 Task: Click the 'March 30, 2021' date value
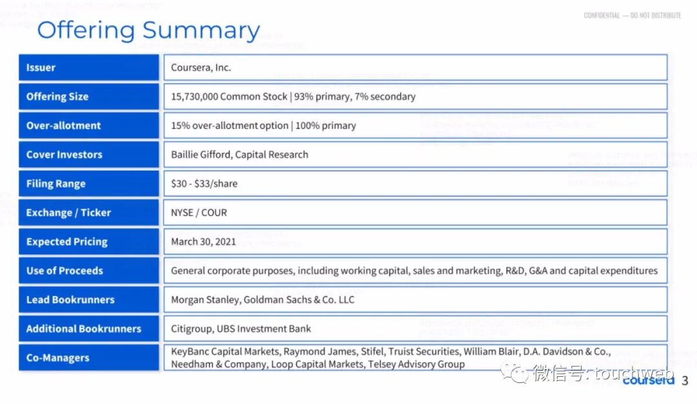(203, 242)
